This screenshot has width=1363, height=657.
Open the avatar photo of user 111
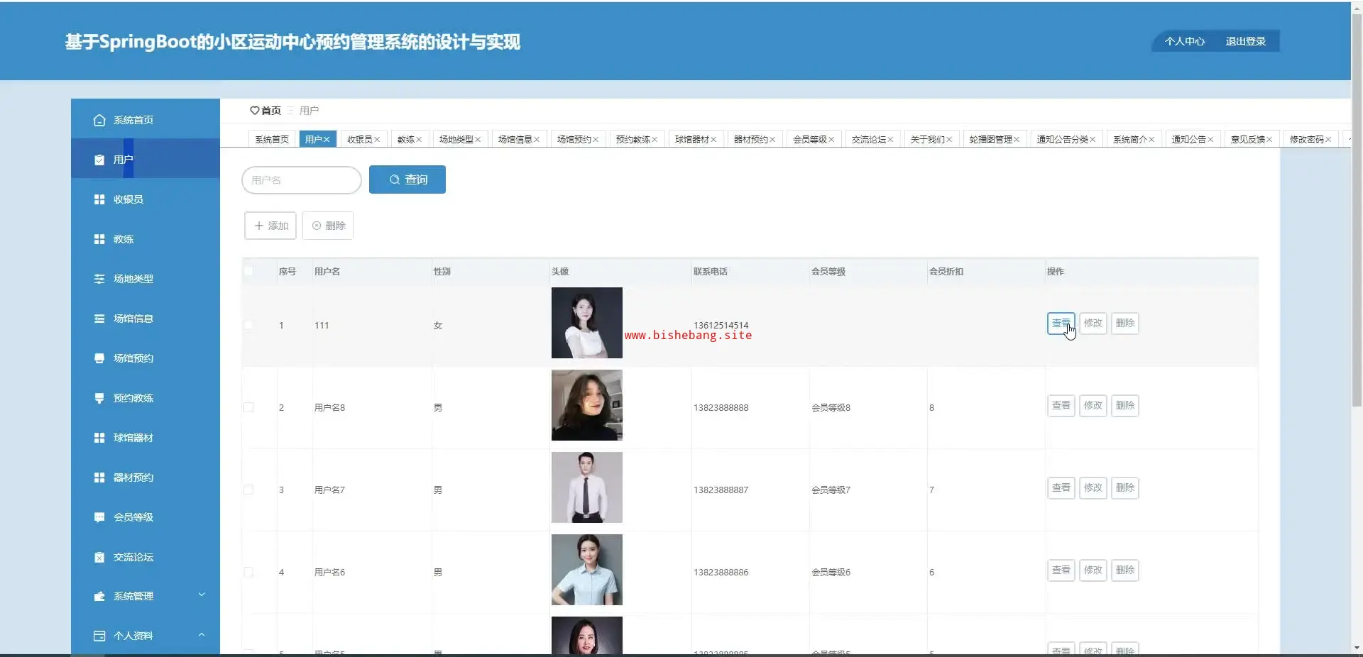587,323
